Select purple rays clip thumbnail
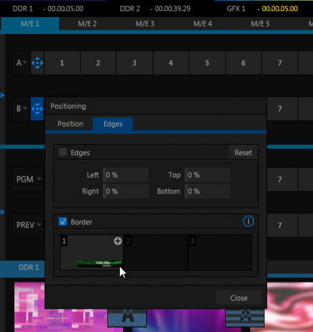Image resolution: width=313 pixels, height=332 pixels. point(185,320)
